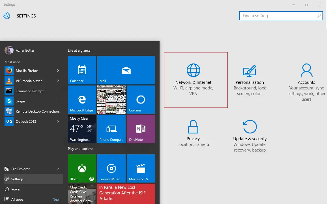
Task: Open the Calendar tile
Action: tap(82, 70)
